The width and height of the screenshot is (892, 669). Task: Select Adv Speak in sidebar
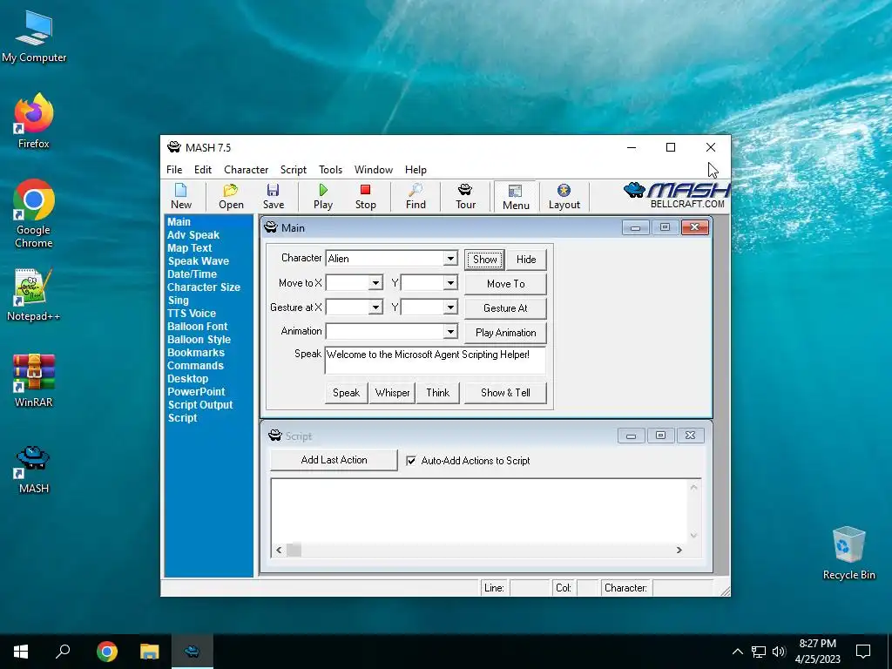(x=193, y=235)
